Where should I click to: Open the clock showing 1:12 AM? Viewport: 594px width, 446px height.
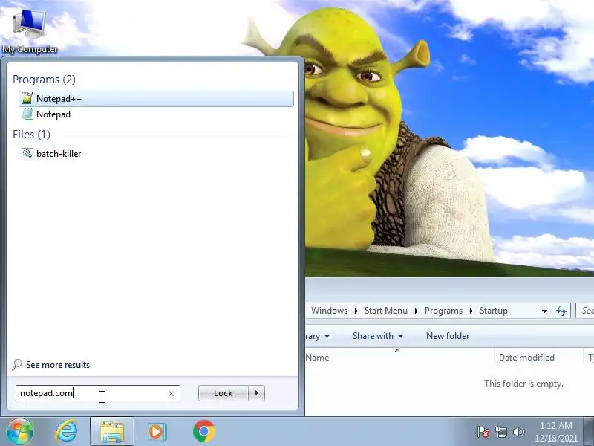556,432
